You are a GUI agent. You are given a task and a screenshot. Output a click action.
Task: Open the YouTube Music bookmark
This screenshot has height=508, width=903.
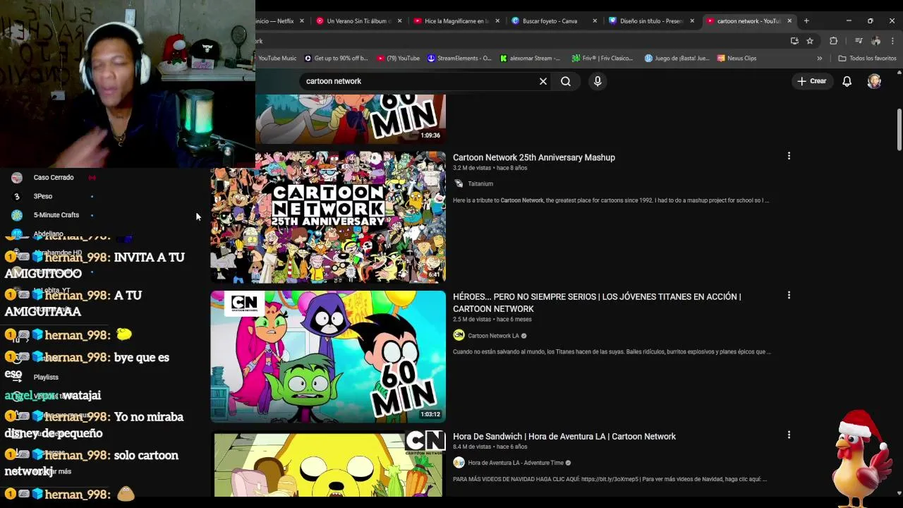(x=277, y=59)
